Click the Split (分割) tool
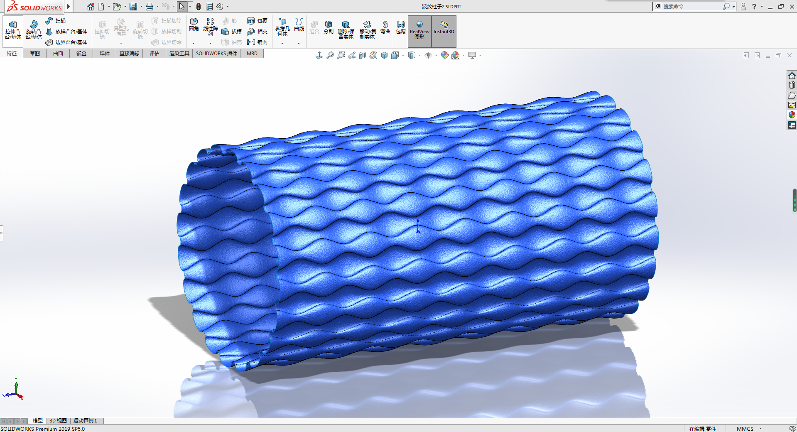 pos(329,27)
